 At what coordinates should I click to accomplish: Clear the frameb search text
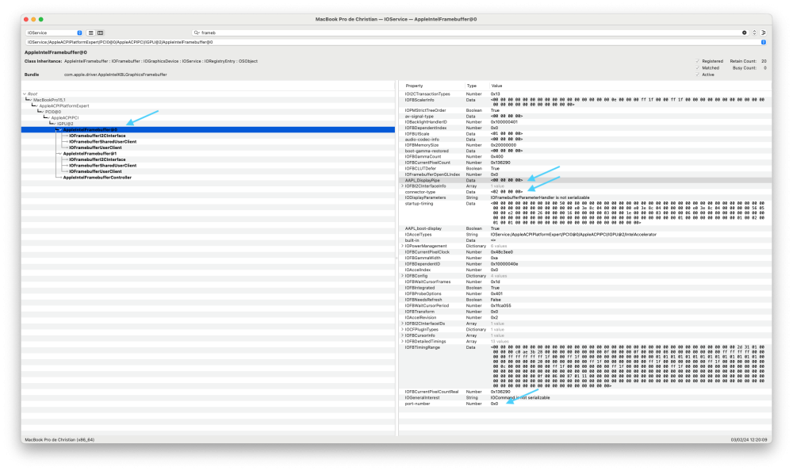(745, 33)
